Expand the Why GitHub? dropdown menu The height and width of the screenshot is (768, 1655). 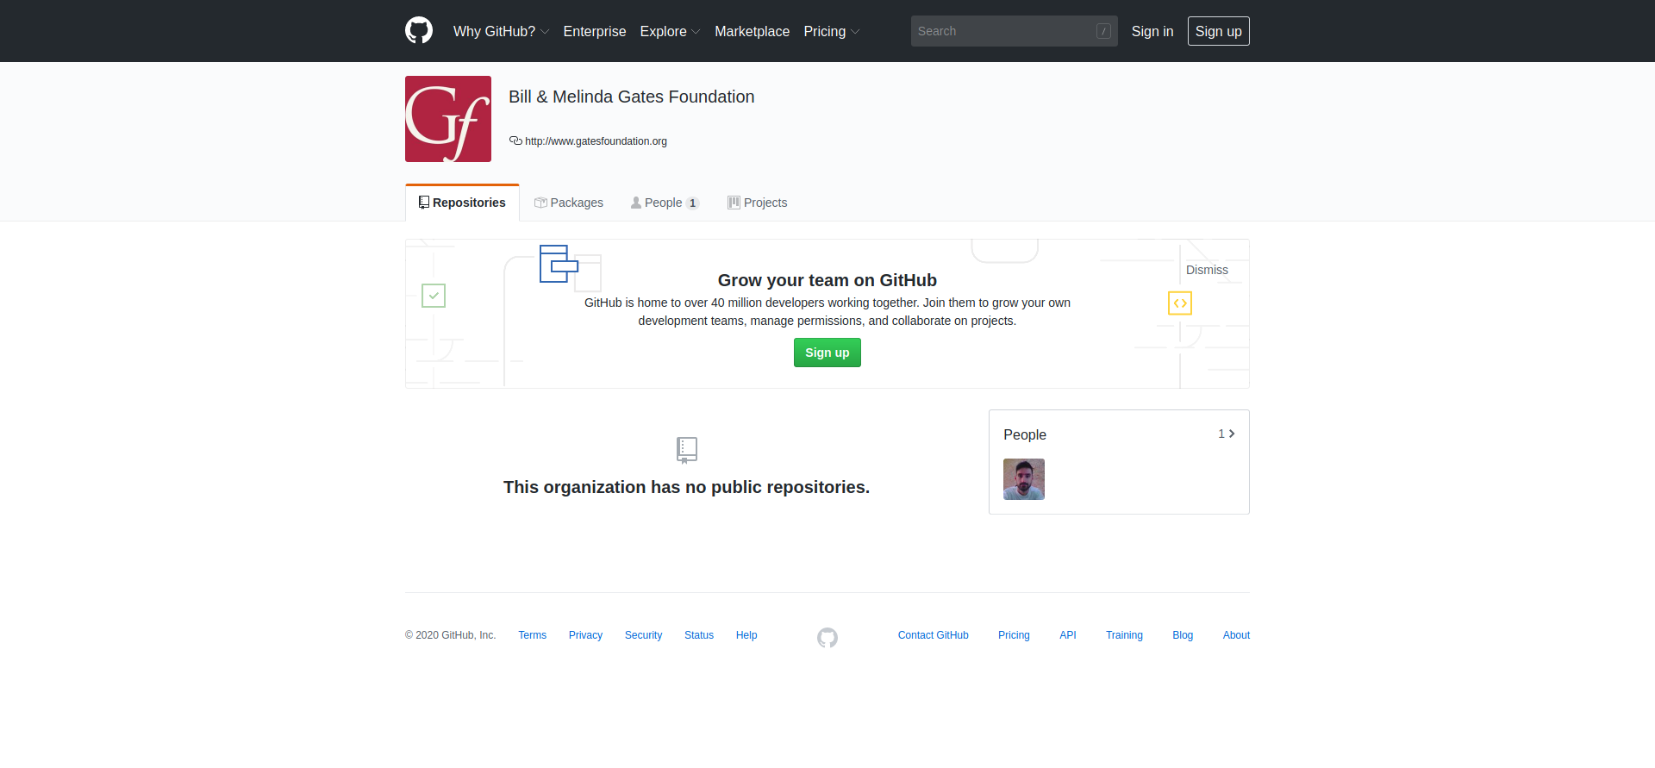point(501,31)
